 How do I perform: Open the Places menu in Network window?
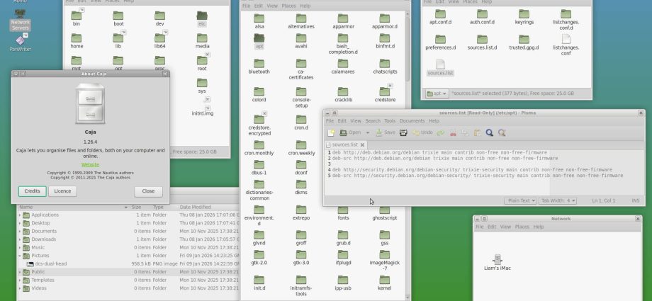[x=522, y=227]
